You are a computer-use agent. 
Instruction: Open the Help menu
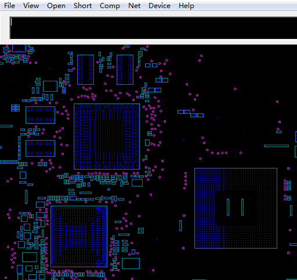(x=186, y=6)
